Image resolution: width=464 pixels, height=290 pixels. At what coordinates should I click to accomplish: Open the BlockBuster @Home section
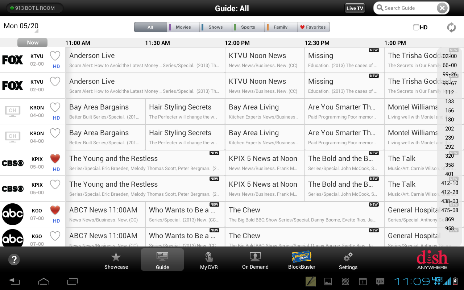[302, 260]
